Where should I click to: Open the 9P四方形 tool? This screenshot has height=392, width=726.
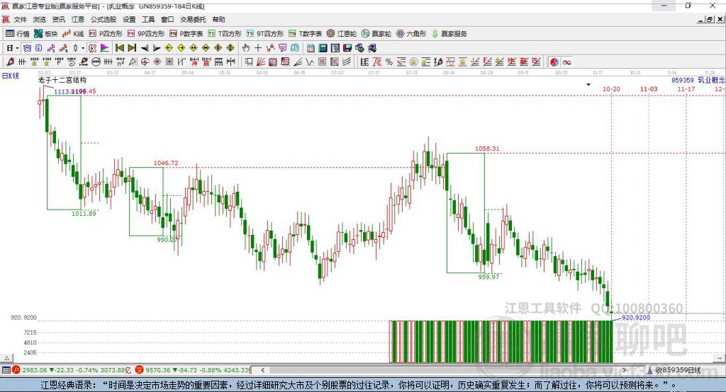click(x=146, y=34)
